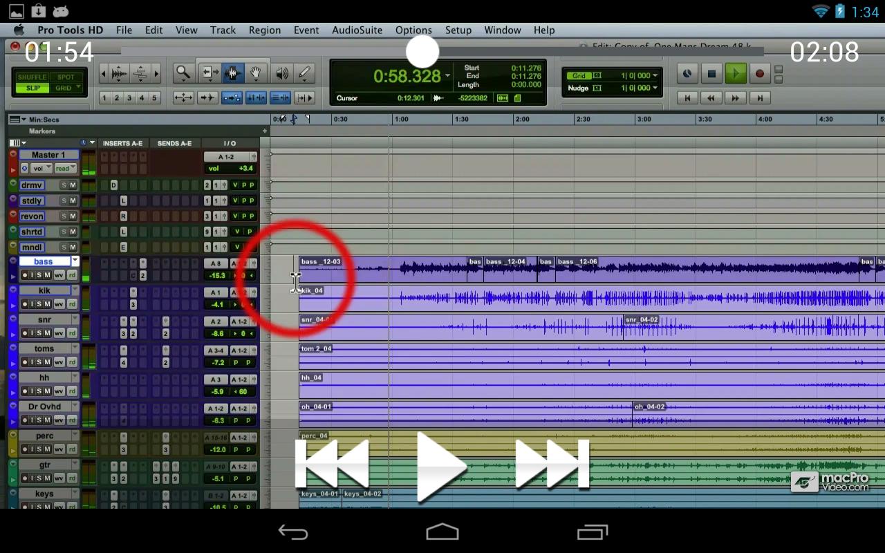
Task: Click the Online clock button in transport
Action: point(687,73)
